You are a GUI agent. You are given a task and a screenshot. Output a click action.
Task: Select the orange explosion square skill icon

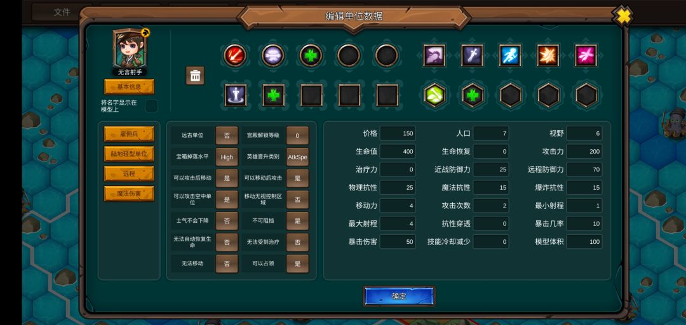[x=548, y=56]
